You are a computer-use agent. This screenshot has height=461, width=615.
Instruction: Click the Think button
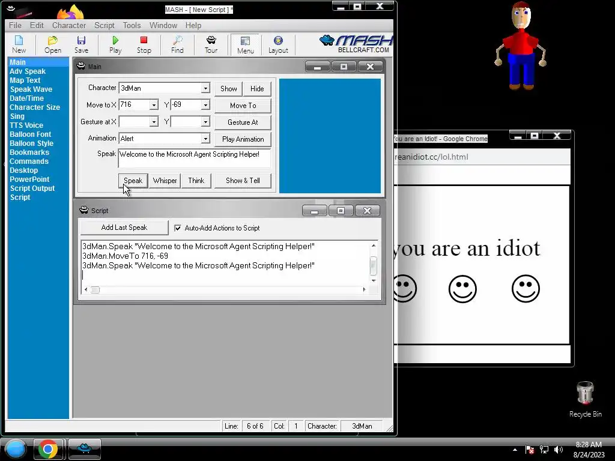click(x=196, y=181)
